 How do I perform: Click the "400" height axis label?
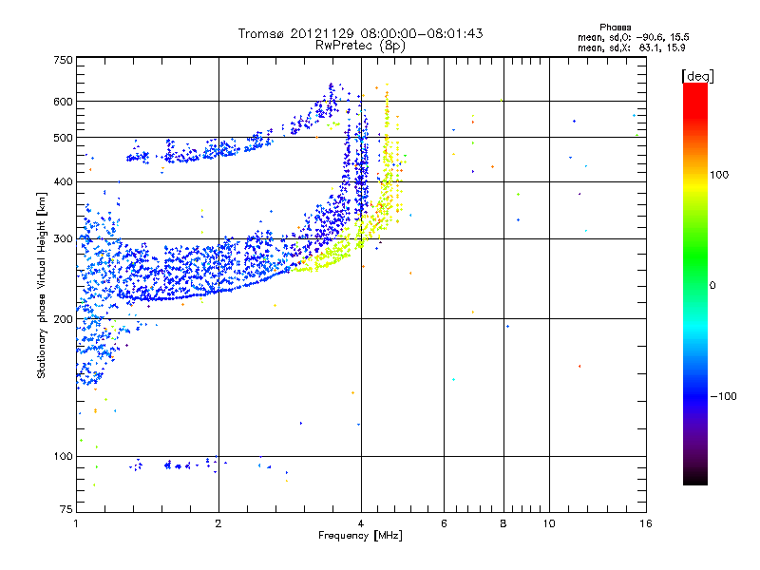pyautogui.click(x=63, y=181)
